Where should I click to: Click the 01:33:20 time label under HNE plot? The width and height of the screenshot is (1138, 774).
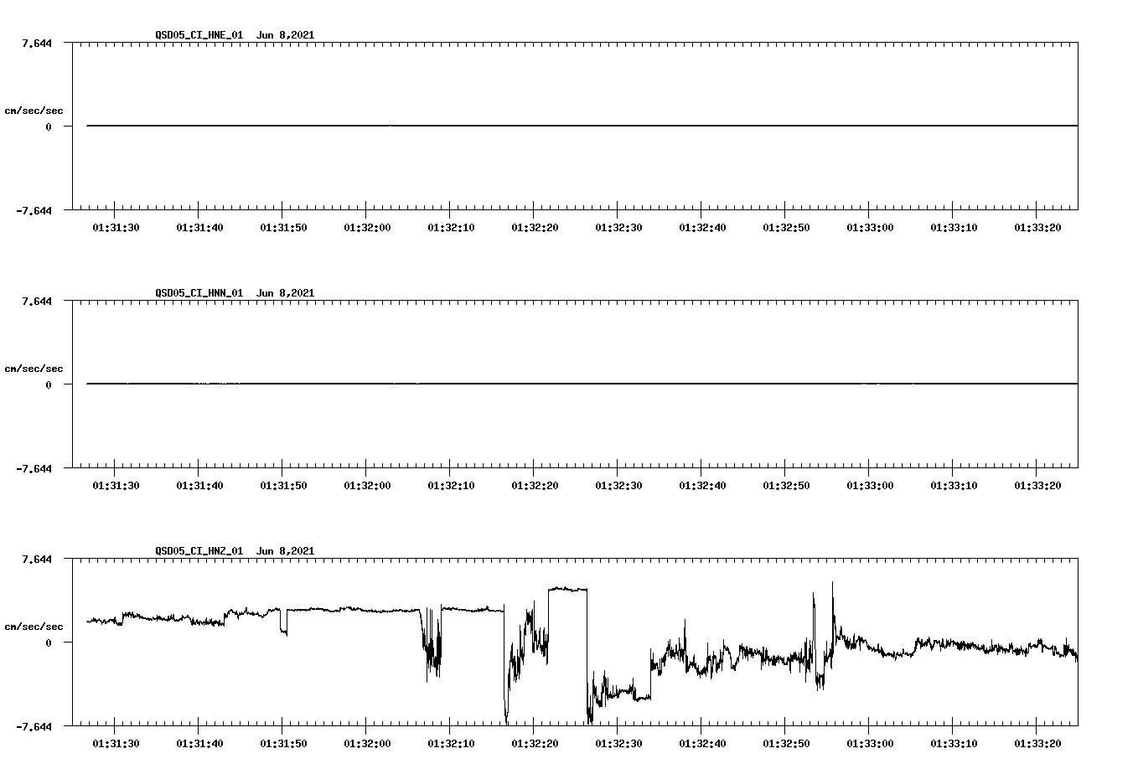1037,227
